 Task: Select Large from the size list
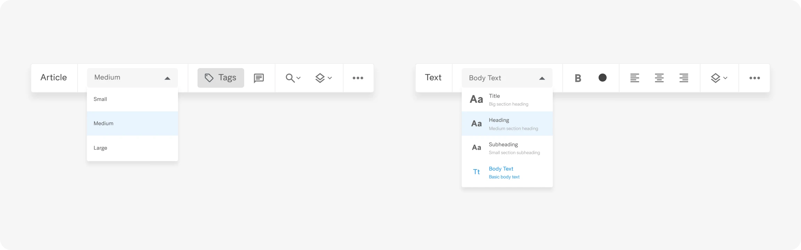[x=132, y=148]
